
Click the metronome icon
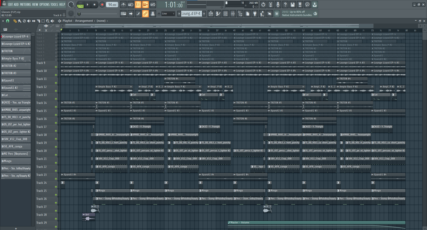pyautogui.click(x=123, y=5)
